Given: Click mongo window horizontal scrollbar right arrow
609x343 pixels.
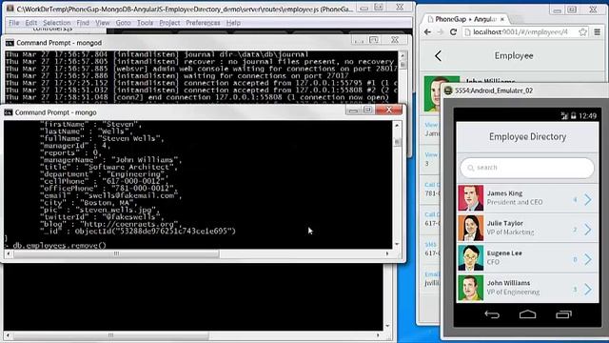Looking at the screenshot, I should [387, 253].
